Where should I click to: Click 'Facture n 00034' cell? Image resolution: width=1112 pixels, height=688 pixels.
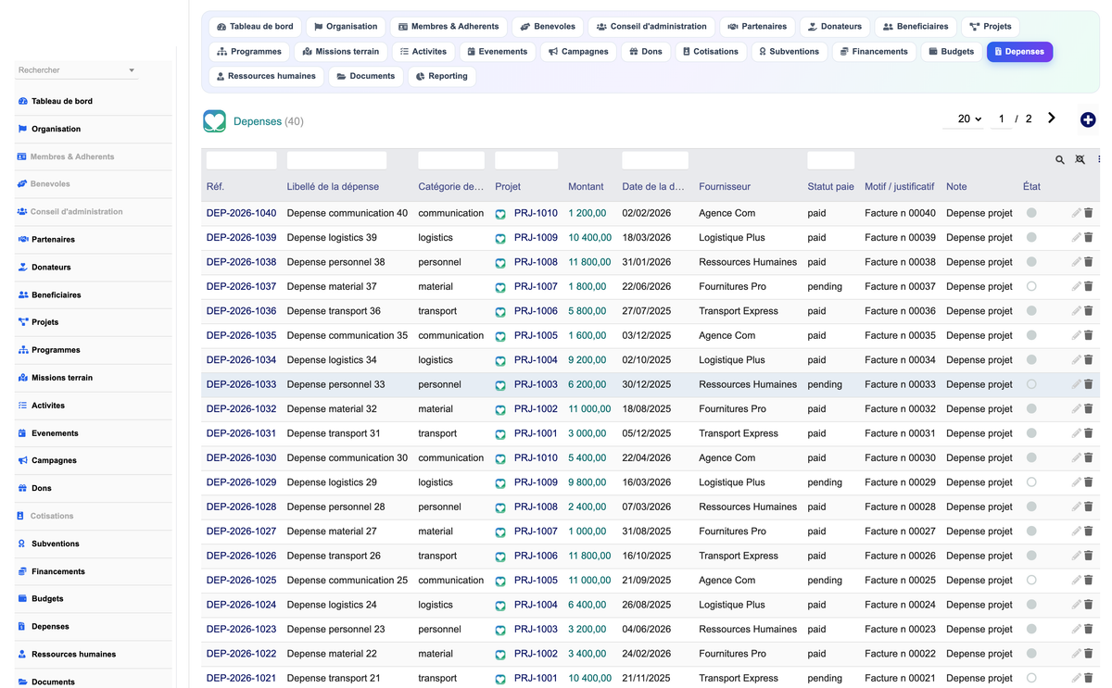(x=900, y=360)
